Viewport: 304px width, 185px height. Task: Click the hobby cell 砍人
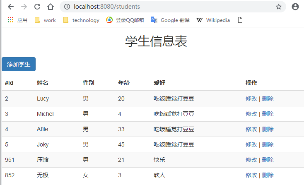pos(159,175)
